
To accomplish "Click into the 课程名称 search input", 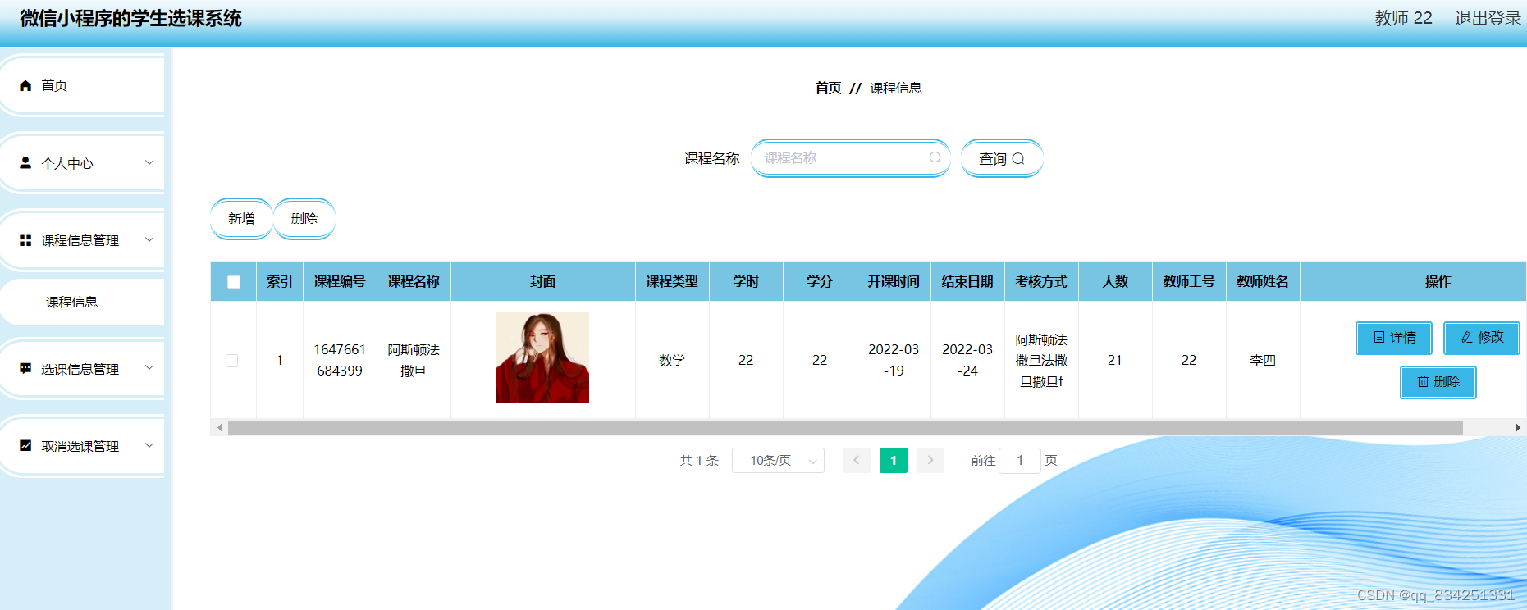I will pyautogui.click(x=850, y=158).
